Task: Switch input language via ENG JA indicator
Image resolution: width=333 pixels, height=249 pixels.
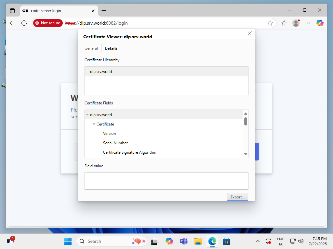Action: pos(280,241)
